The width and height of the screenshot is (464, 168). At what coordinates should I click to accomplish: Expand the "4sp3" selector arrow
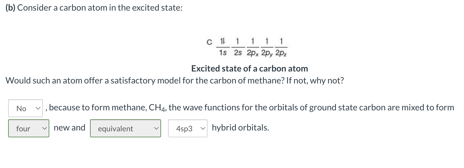[203, 128]
